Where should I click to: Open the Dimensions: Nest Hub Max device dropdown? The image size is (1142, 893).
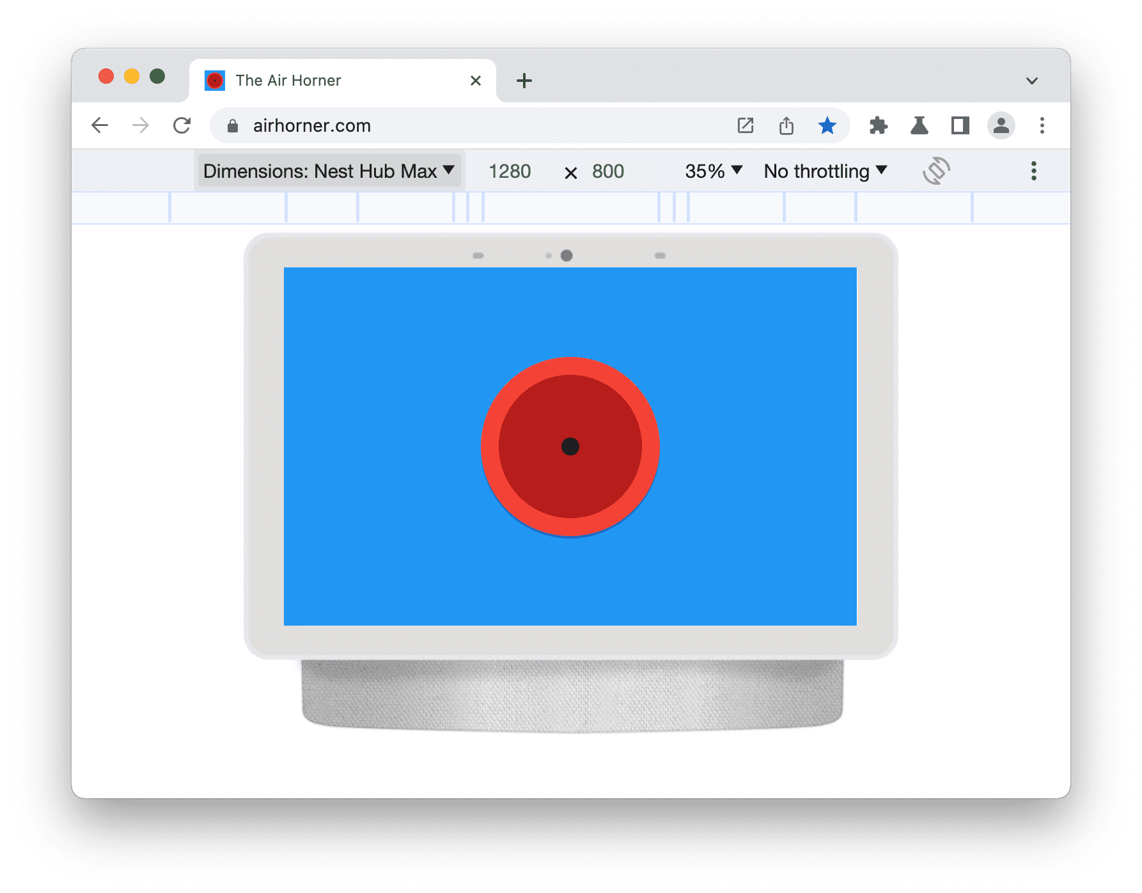coord(329,171)
